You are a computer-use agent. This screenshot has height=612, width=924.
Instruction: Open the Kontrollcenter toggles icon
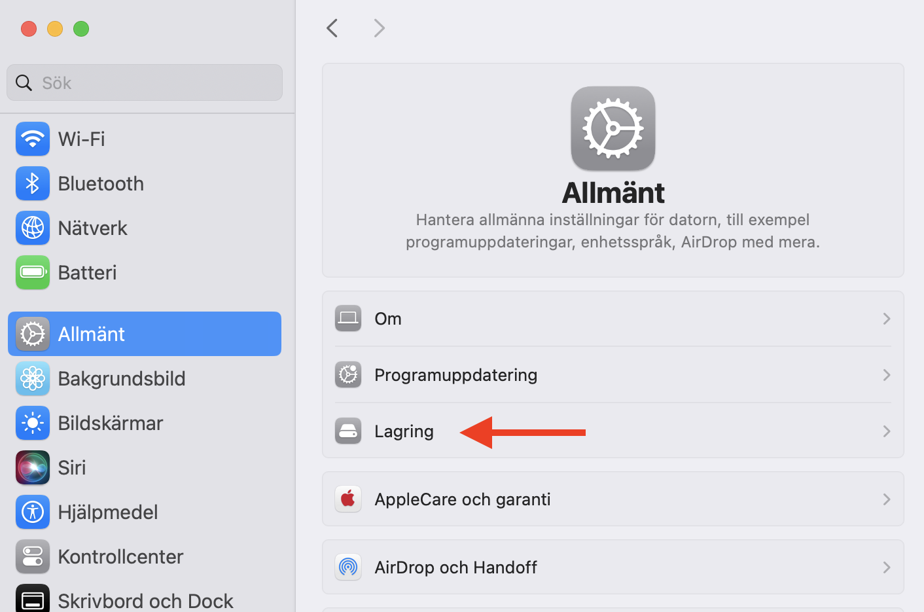(x=33, y=556)
